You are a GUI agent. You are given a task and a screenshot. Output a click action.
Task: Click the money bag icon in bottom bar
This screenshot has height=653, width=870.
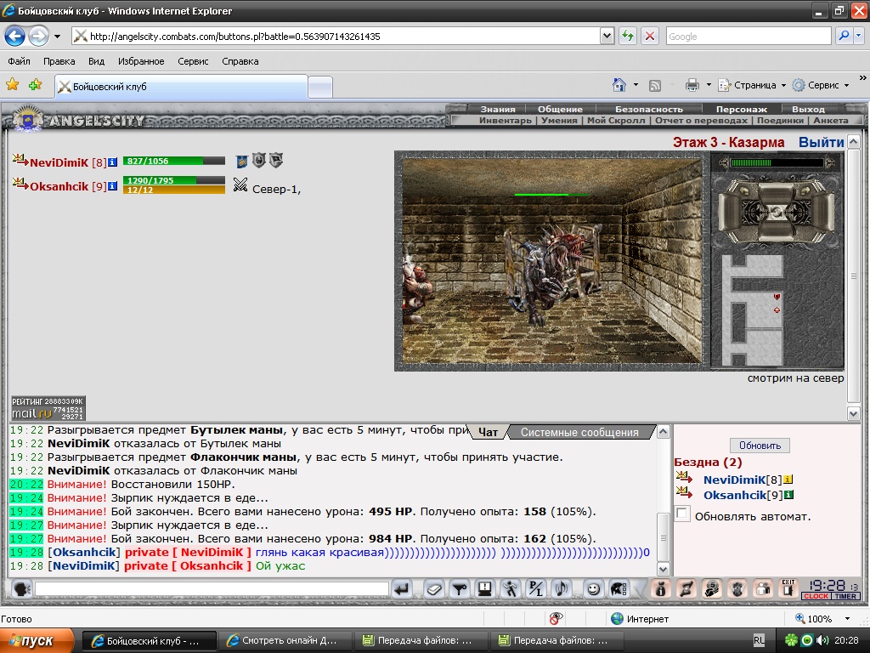click(660, 588)
